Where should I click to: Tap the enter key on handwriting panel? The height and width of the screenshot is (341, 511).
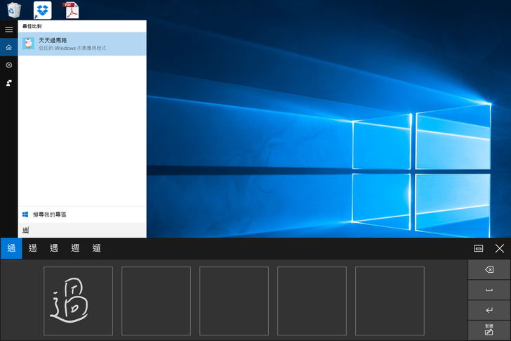coord(489,310)
